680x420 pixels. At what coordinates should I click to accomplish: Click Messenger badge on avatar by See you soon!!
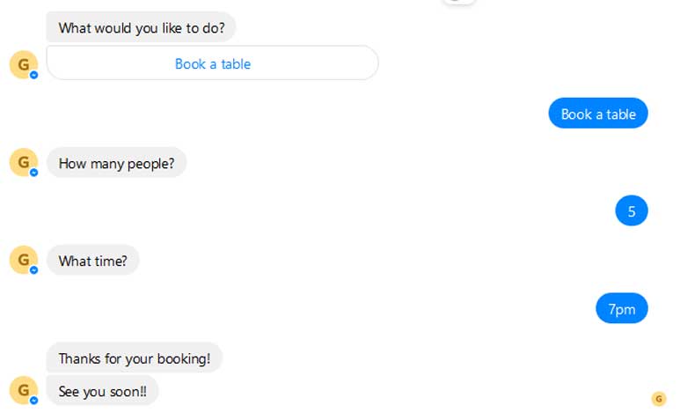[x=34, y=401]
